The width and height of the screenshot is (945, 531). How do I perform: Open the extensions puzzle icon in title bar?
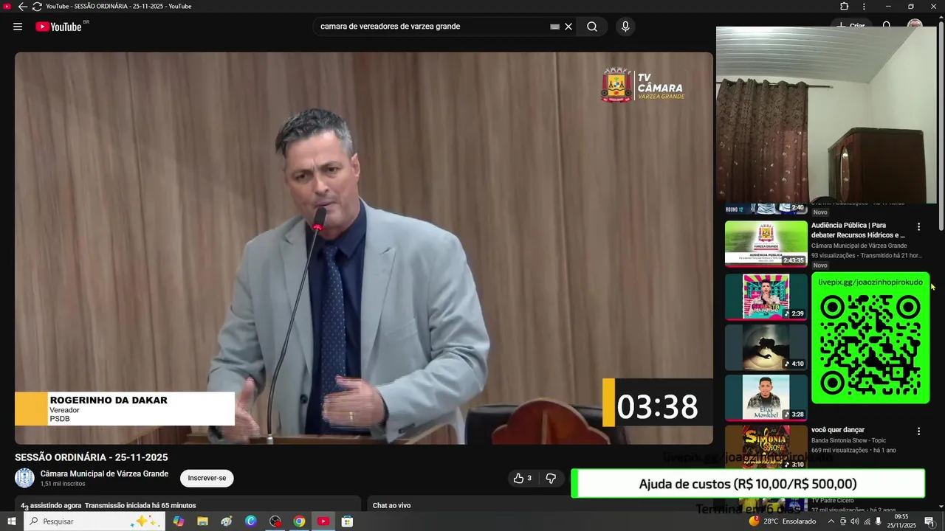coord(845,7)
